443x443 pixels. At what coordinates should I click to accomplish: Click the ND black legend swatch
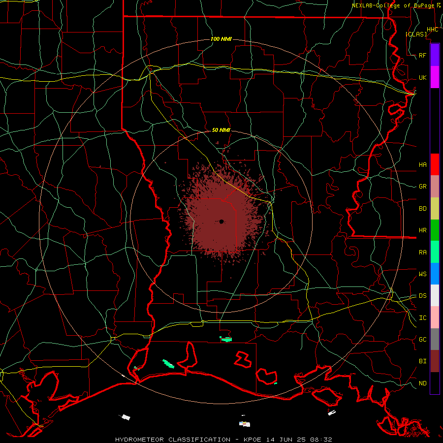coord(435,383)
